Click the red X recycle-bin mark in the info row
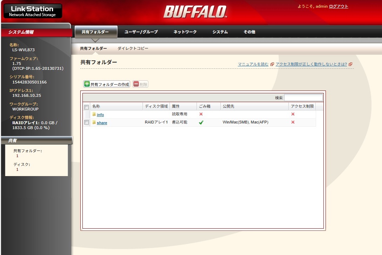 pos(201,114)
